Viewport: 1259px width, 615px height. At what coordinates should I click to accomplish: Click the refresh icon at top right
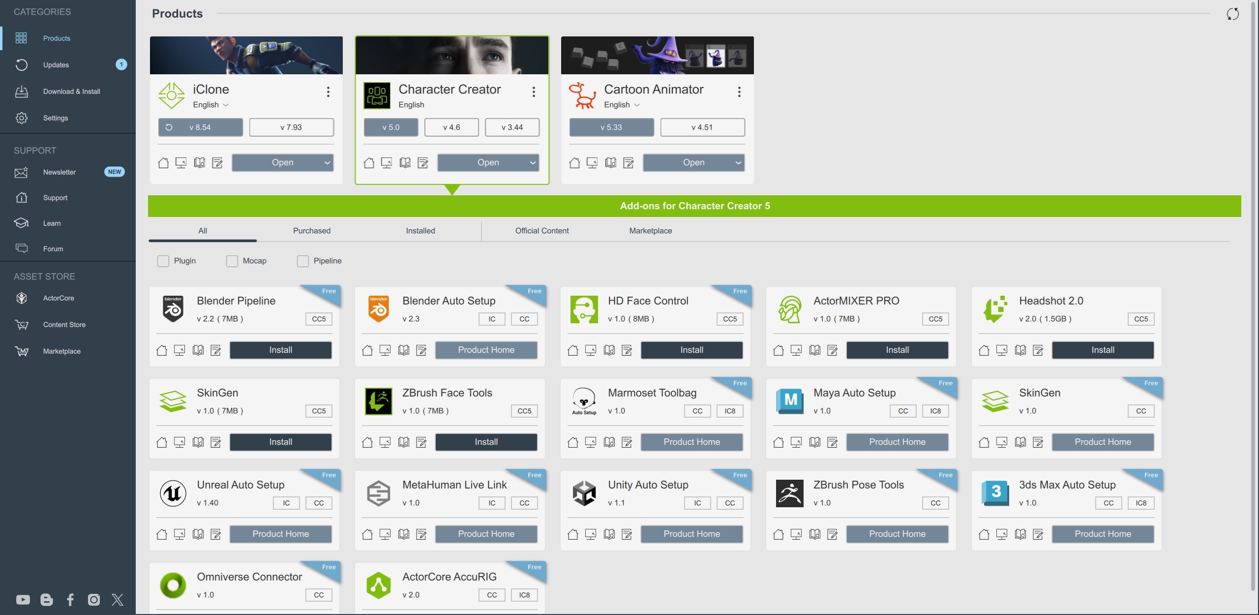(1232, 14)
